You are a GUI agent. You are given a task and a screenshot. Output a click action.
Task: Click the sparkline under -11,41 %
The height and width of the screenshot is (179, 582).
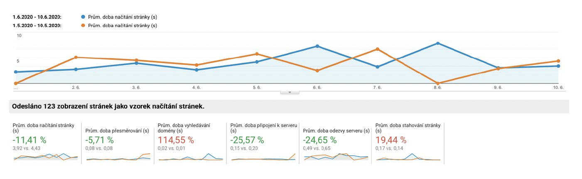pyautogui.click(x=46, y=157)
